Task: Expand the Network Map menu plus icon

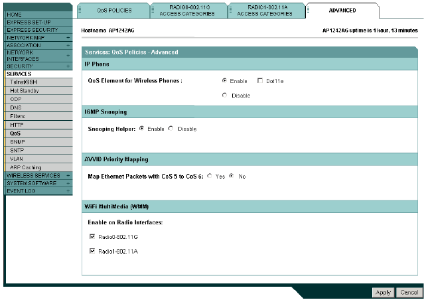Action: point(68,38)
